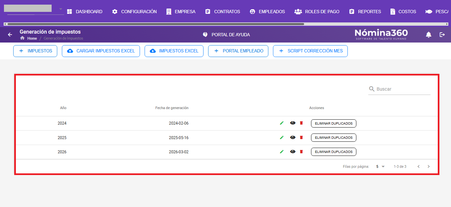This screenshot has height=207, width=451.
Task: Click the dashboard grid icon
Action: [x=69, y=12]
